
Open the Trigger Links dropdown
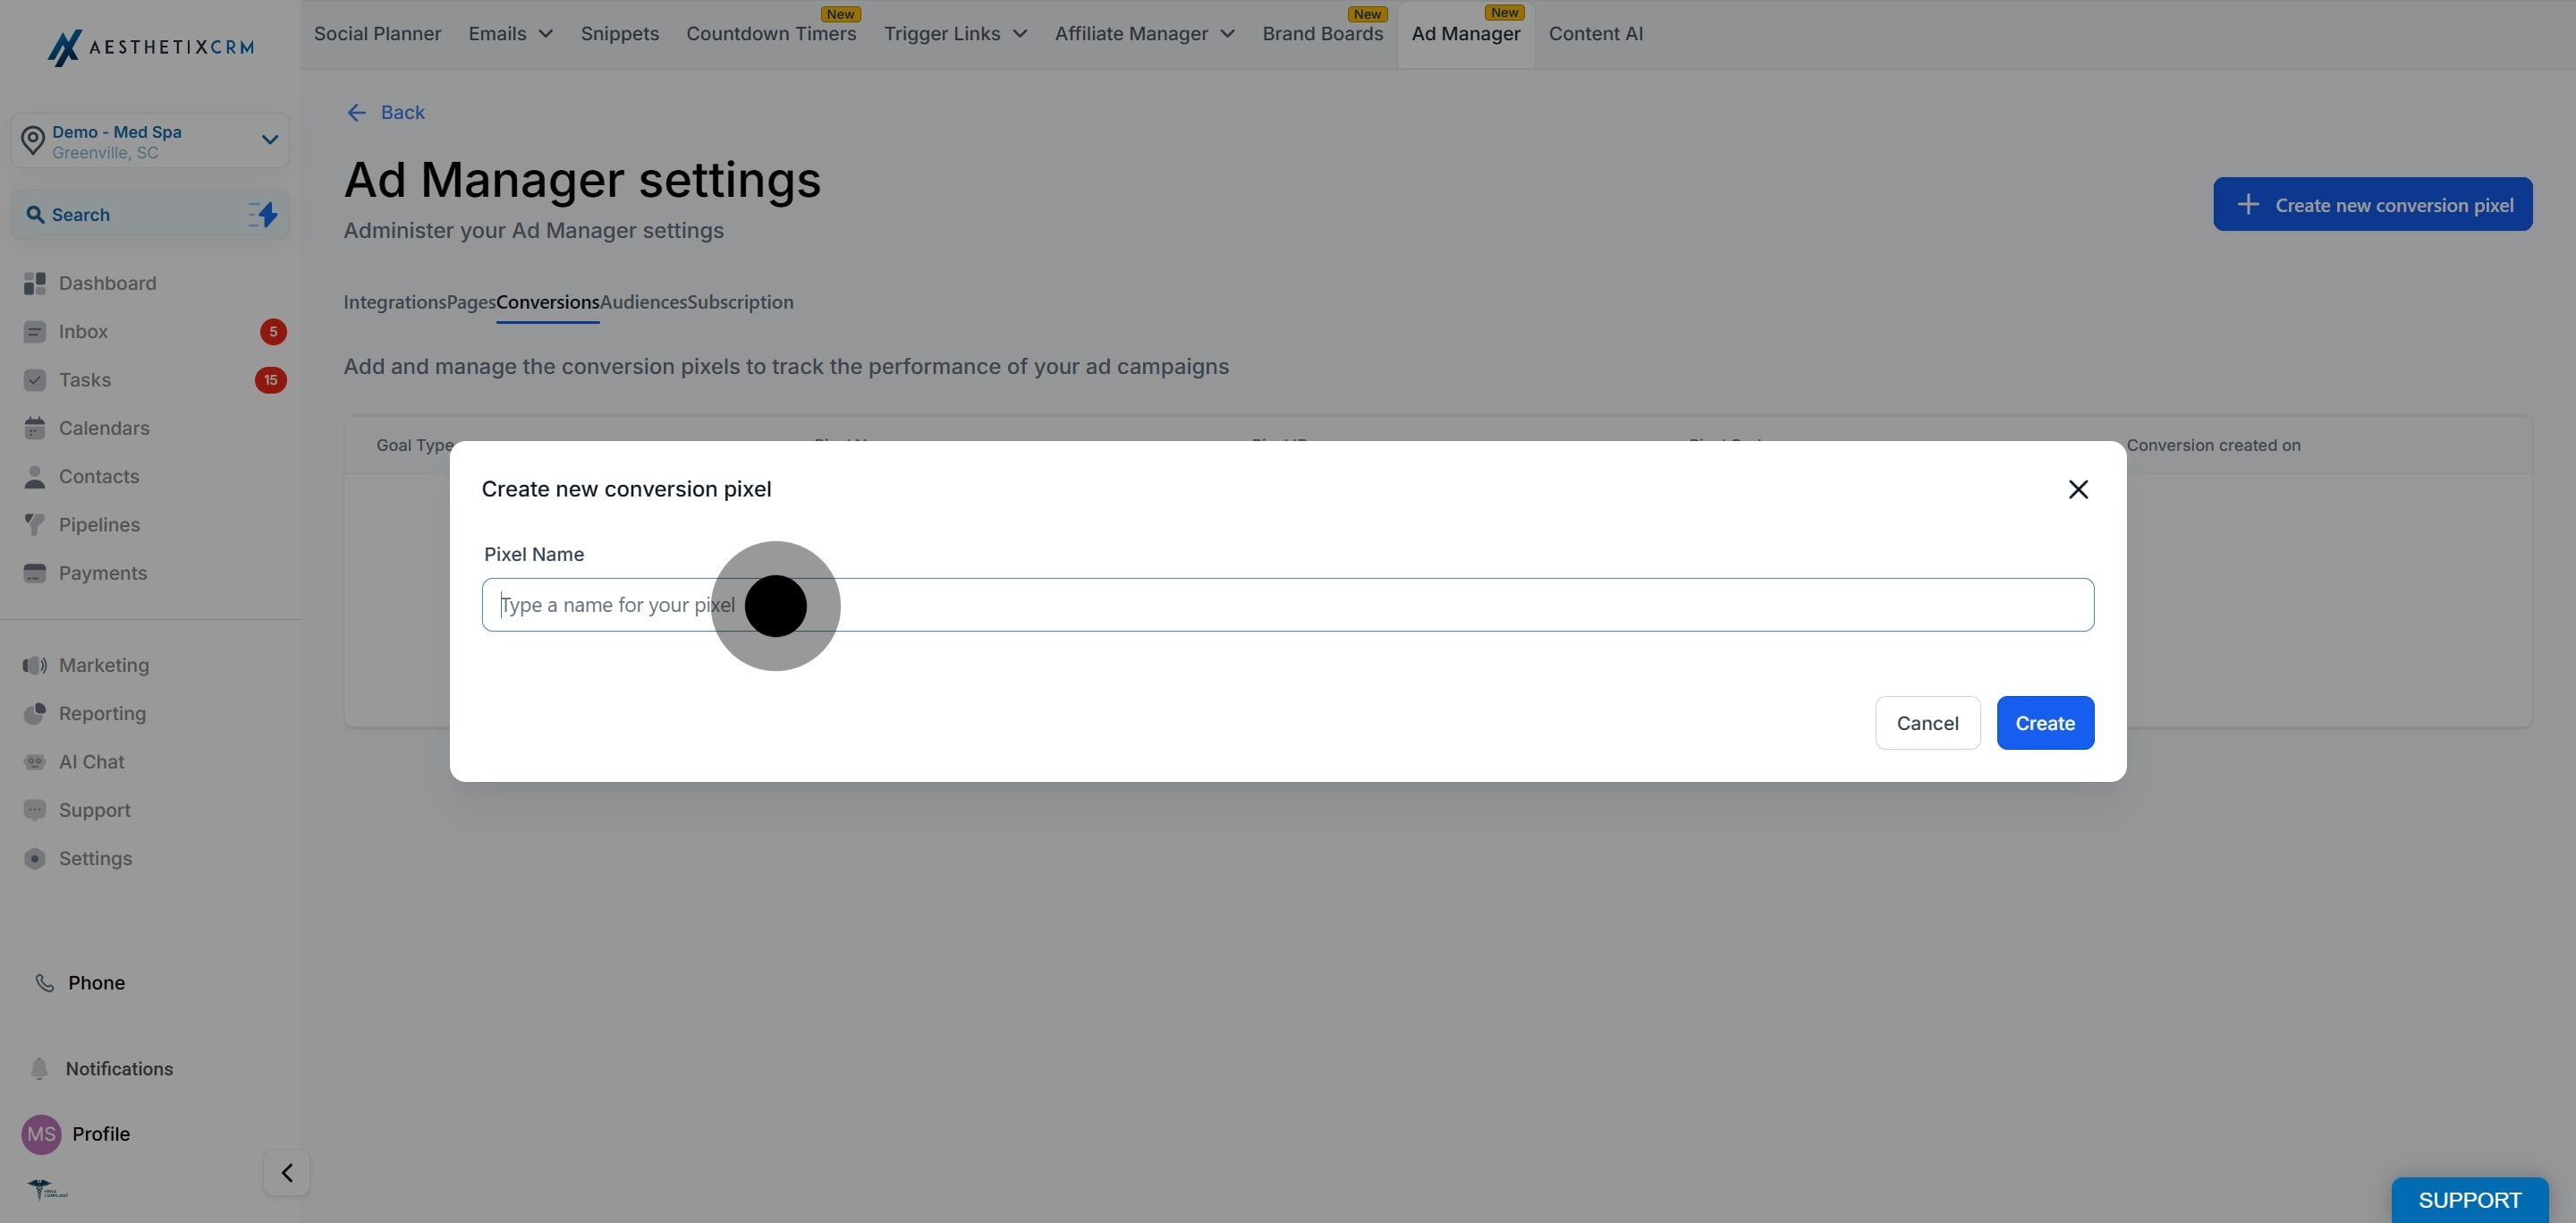pos(954,34)
